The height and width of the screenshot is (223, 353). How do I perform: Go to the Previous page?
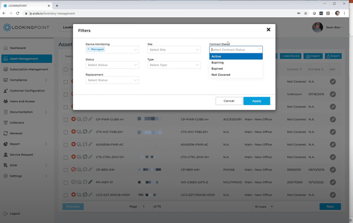click(x=73, y=207)
